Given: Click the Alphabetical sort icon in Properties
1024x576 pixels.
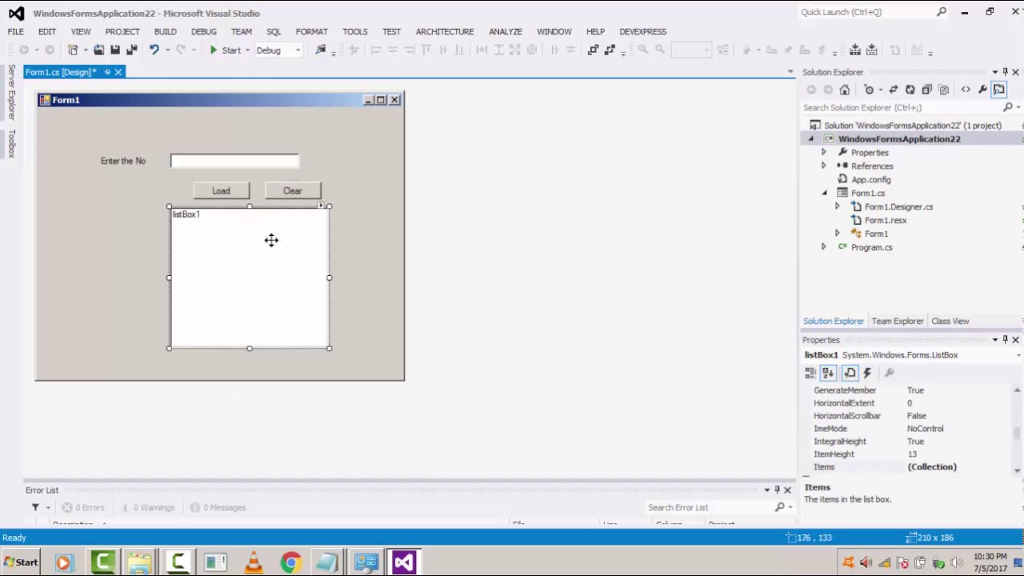Looking at the screenshot, I should tap(828, 373).
